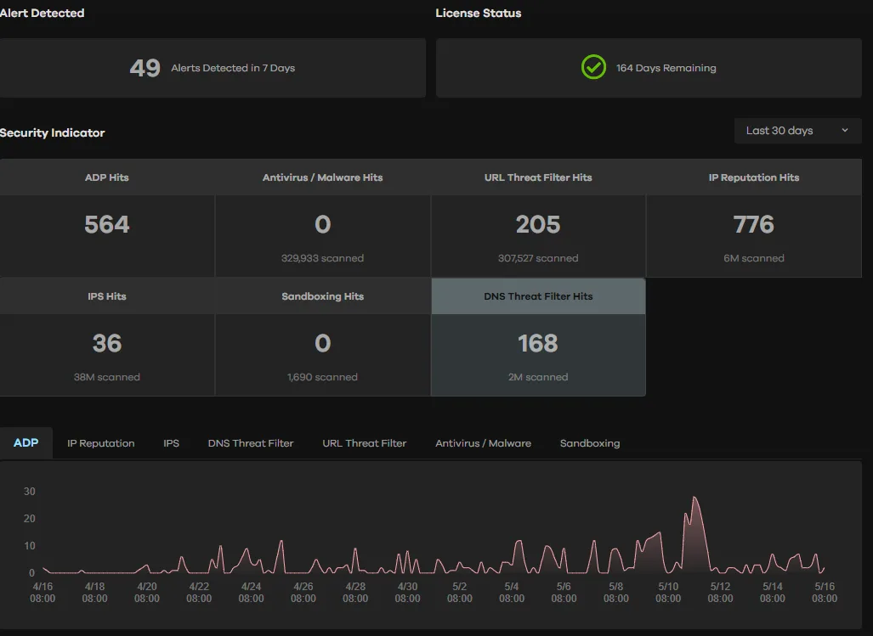Click the green license status checkmark icon
The width and height of the screenshot is (873, 636).
(x=593, y=67)
